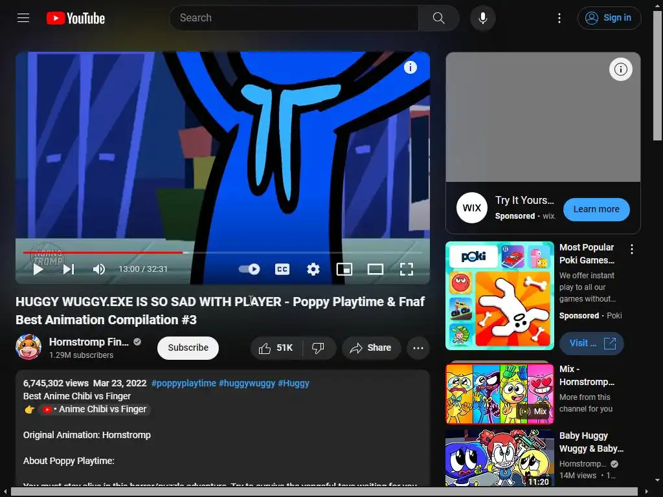The image size is (663, 497).
Task: Toggle closed captions CC button
Action: coord(282,269)
